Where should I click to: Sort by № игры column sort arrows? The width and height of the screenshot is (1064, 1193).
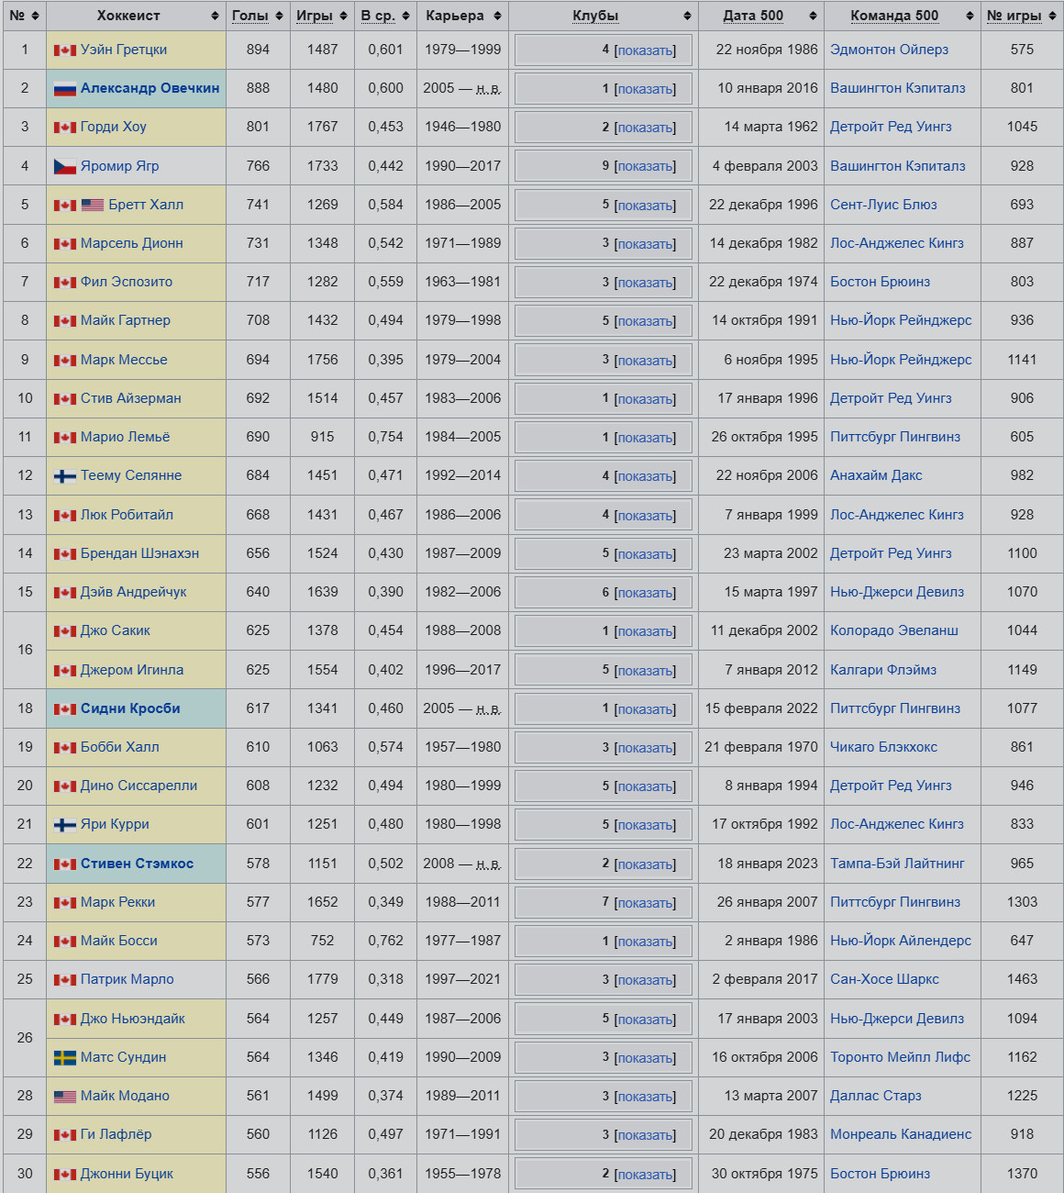point(1052,16)
